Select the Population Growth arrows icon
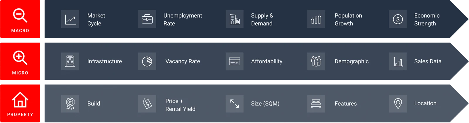The width and height of the screenshot is (469, 123). point(316,19)
